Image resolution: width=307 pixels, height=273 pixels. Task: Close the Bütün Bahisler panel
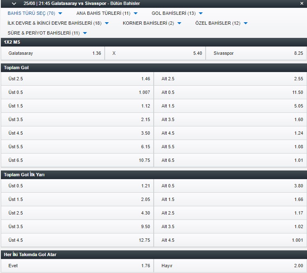coord(302,3)
